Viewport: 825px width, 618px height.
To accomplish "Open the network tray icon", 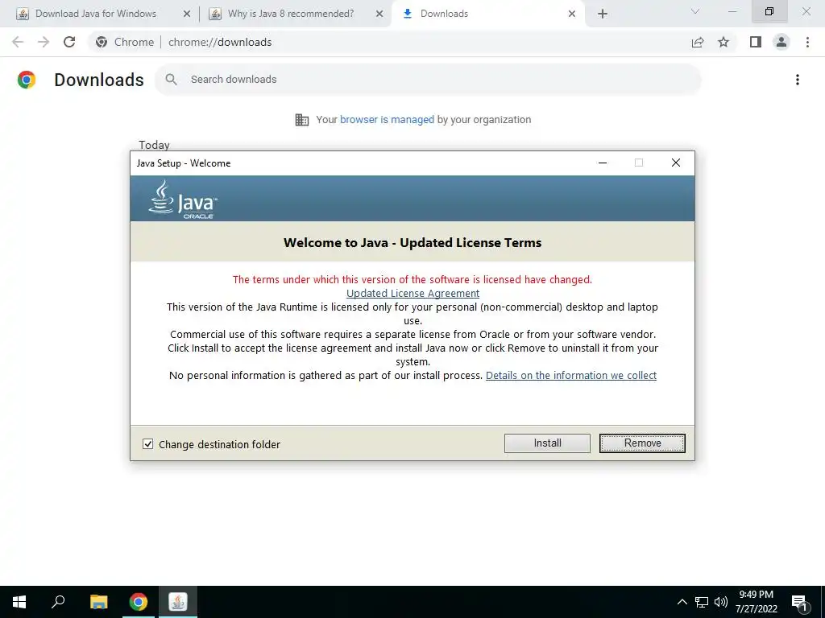I will 702,602.
